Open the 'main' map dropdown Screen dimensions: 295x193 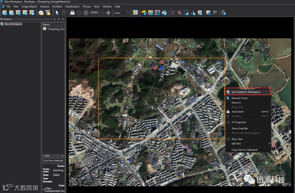click(x=128, y=13)
